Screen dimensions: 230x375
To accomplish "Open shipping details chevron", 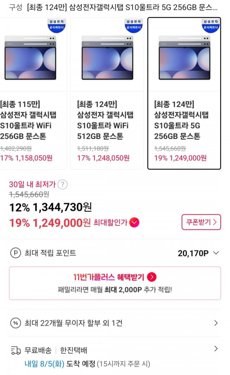I will pyautogui.click(x=216, y=349).
